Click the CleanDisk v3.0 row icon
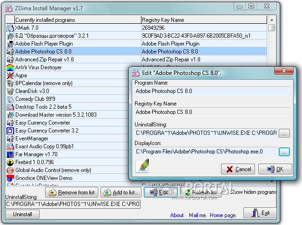This screenshot has width=302, height=225. (x=10, y=91)
